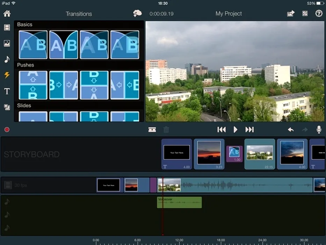Tap the Slides section heading
Screen dimensions: 326x245
(x=24, y=105)
